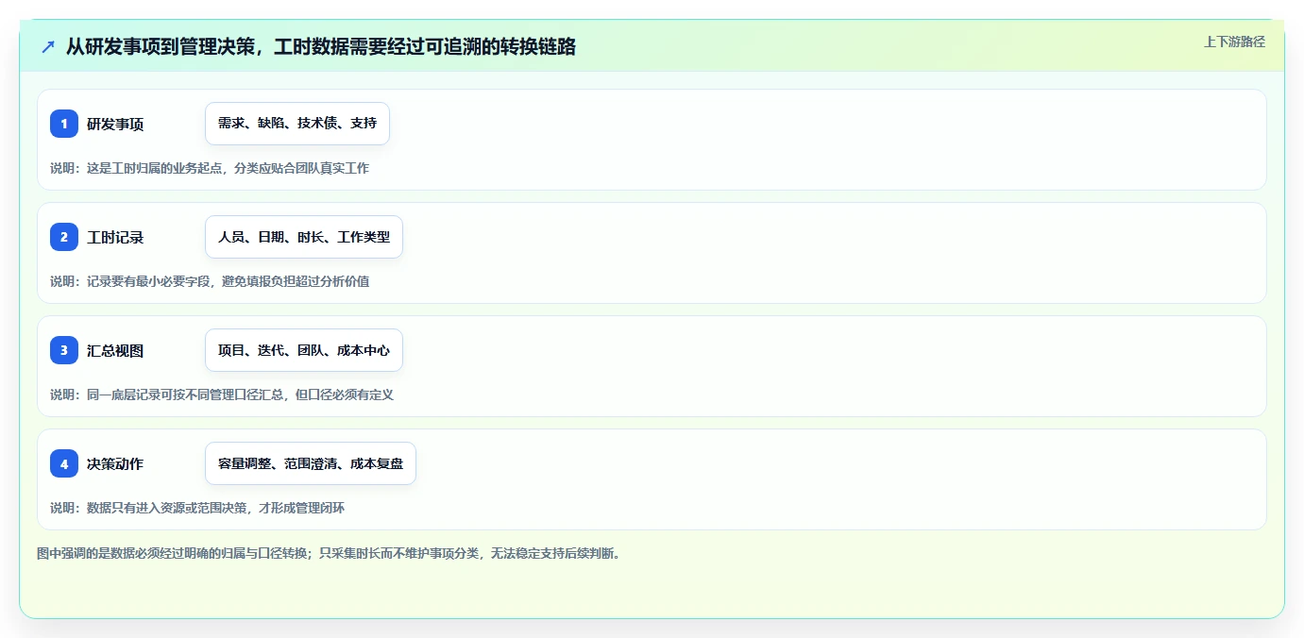Select the 决策动作 step title
This screenshot has width=1304, height=638.
(115, 464)
